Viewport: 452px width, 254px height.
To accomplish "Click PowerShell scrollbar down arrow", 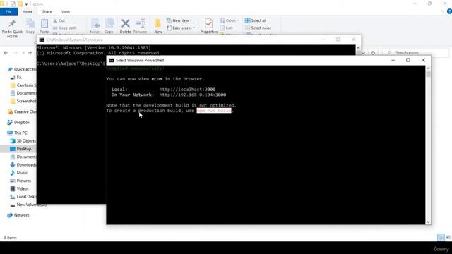I will point(428,222).
